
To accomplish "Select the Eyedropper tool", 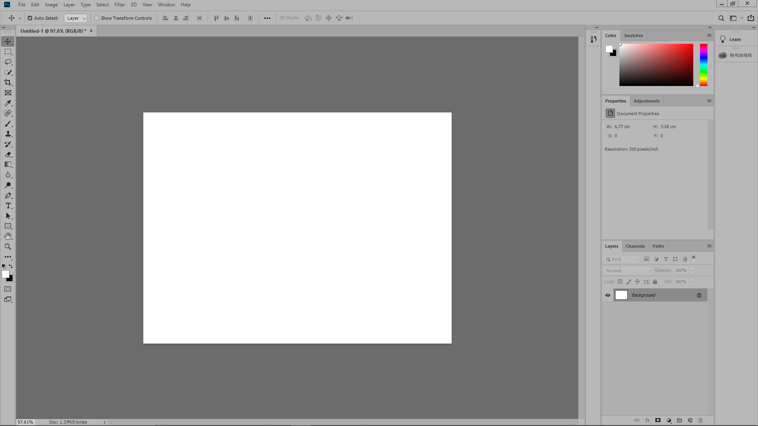I will click(8, 103).
